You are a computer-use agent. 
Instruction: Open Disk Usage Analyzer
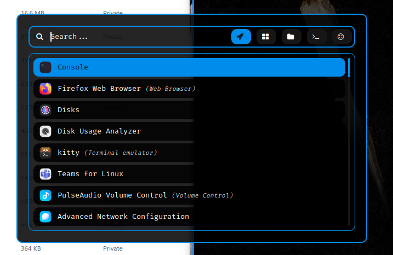pos(189,131)
